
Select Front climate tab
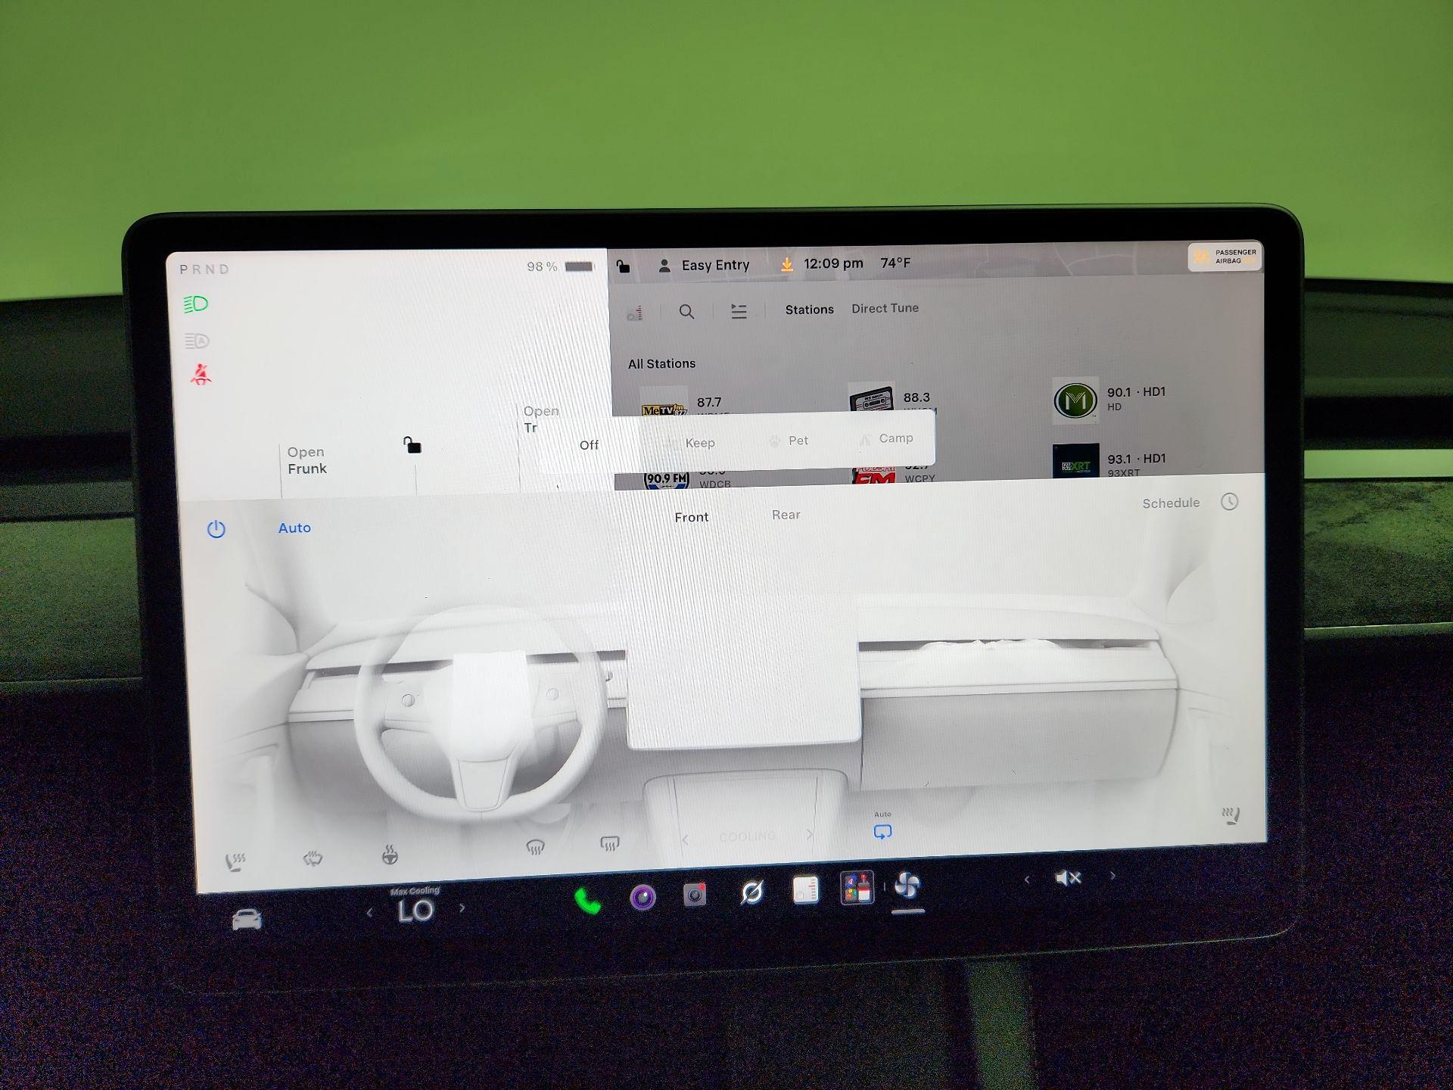click(x=692, y=517)
